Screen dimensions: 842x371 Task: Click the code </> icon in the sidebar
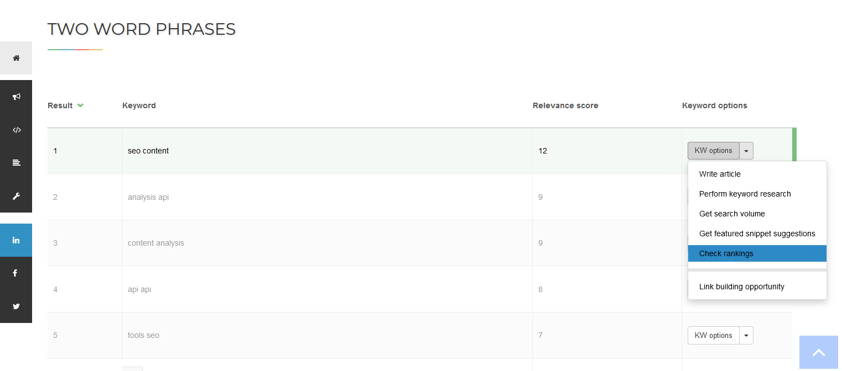point(15,130)
